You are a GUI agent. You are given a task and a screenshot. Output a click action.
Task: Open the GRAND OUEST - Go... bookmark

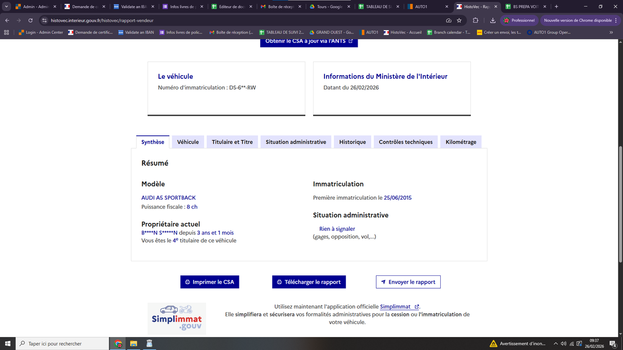331,32
